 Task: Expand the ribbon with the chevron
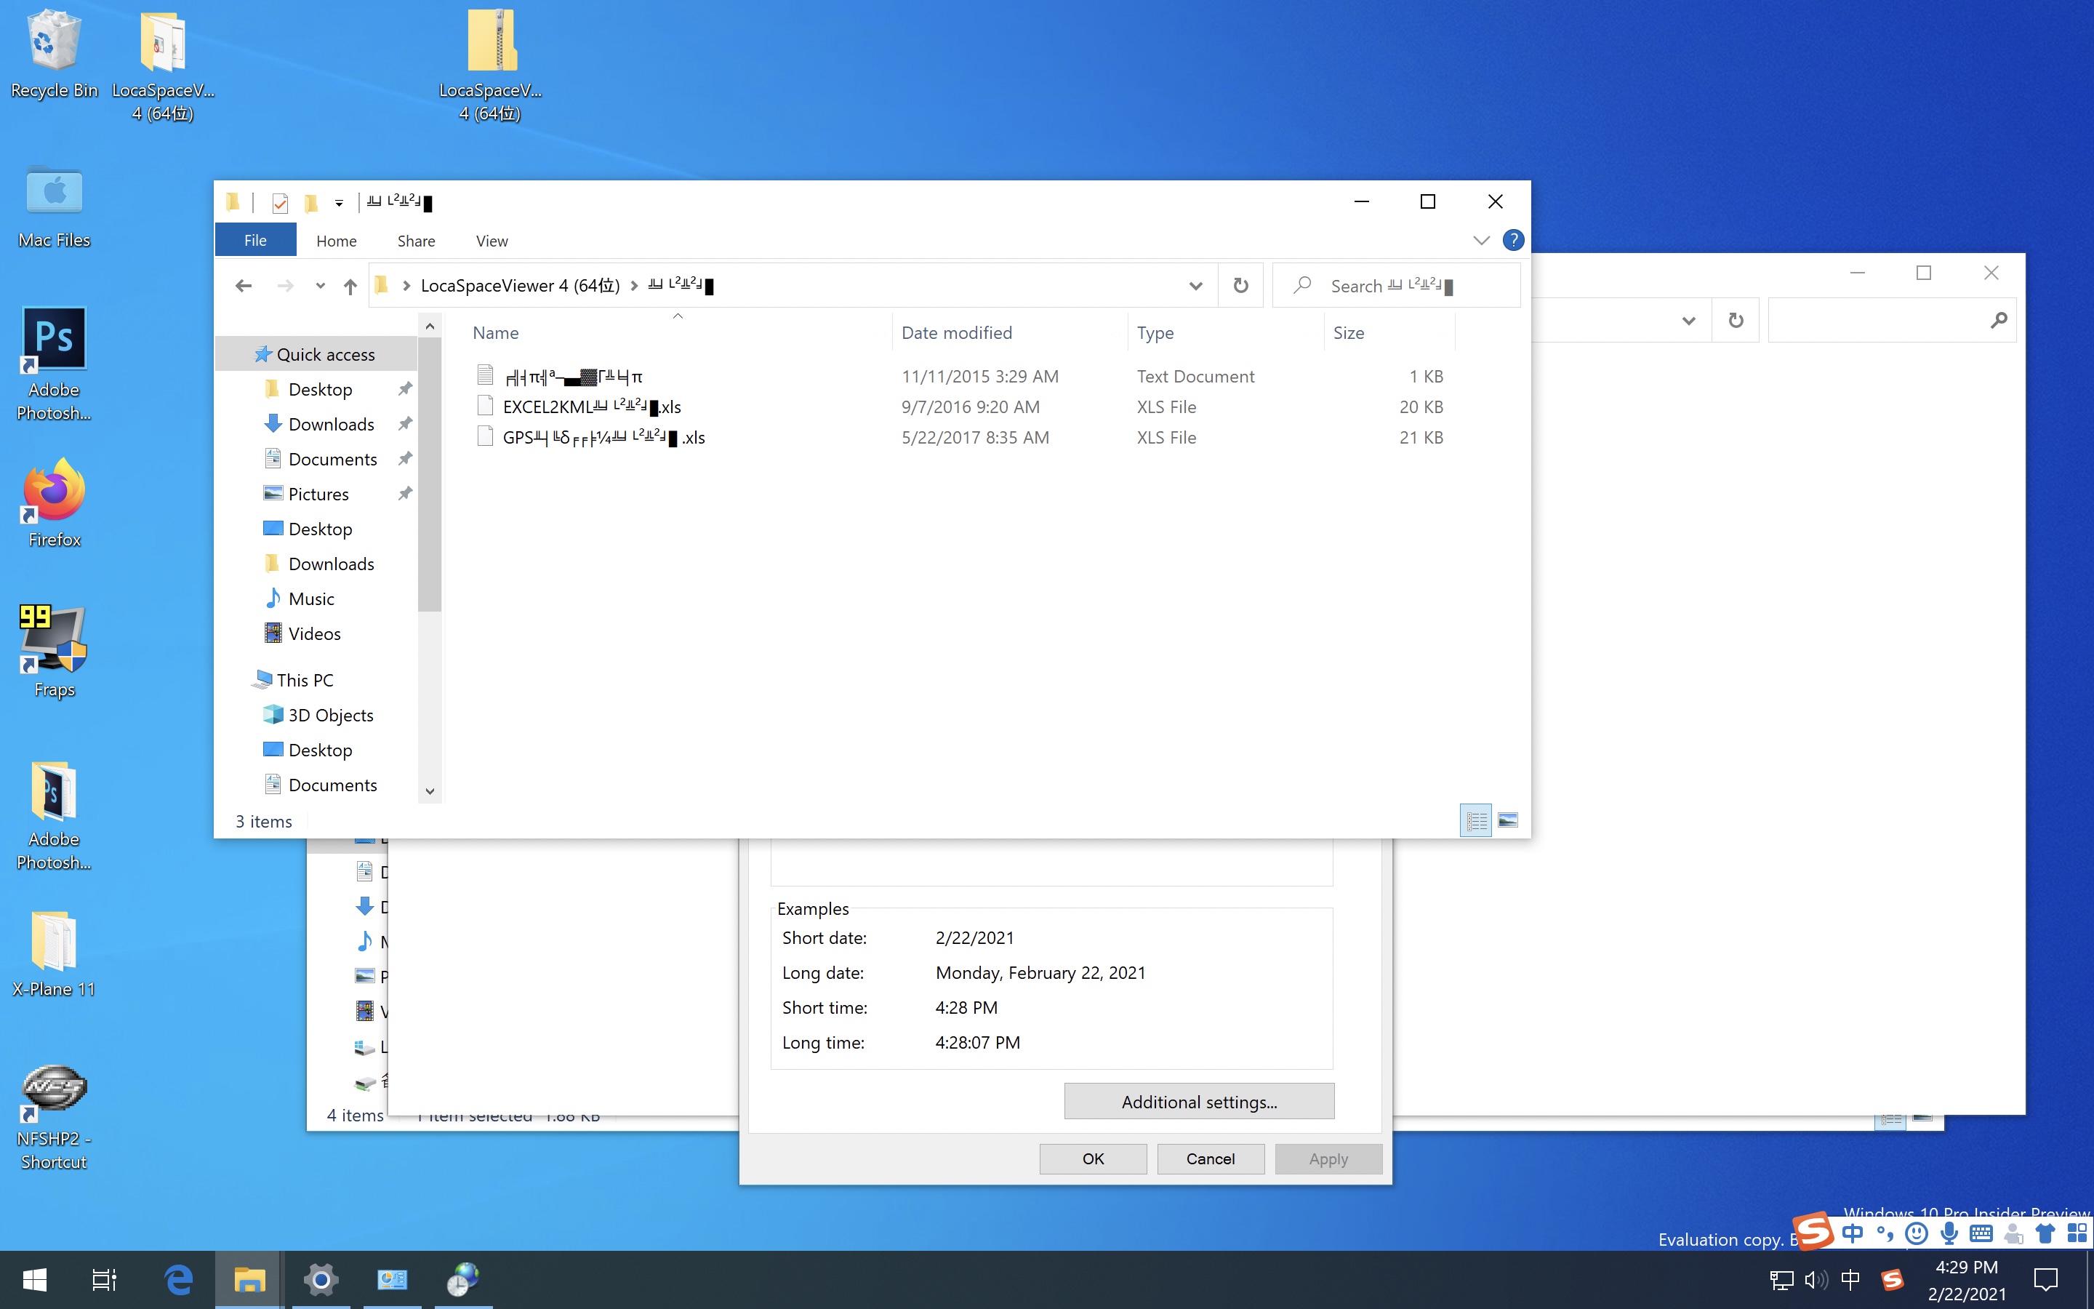pyautogui.click(x=1480, y=240)
